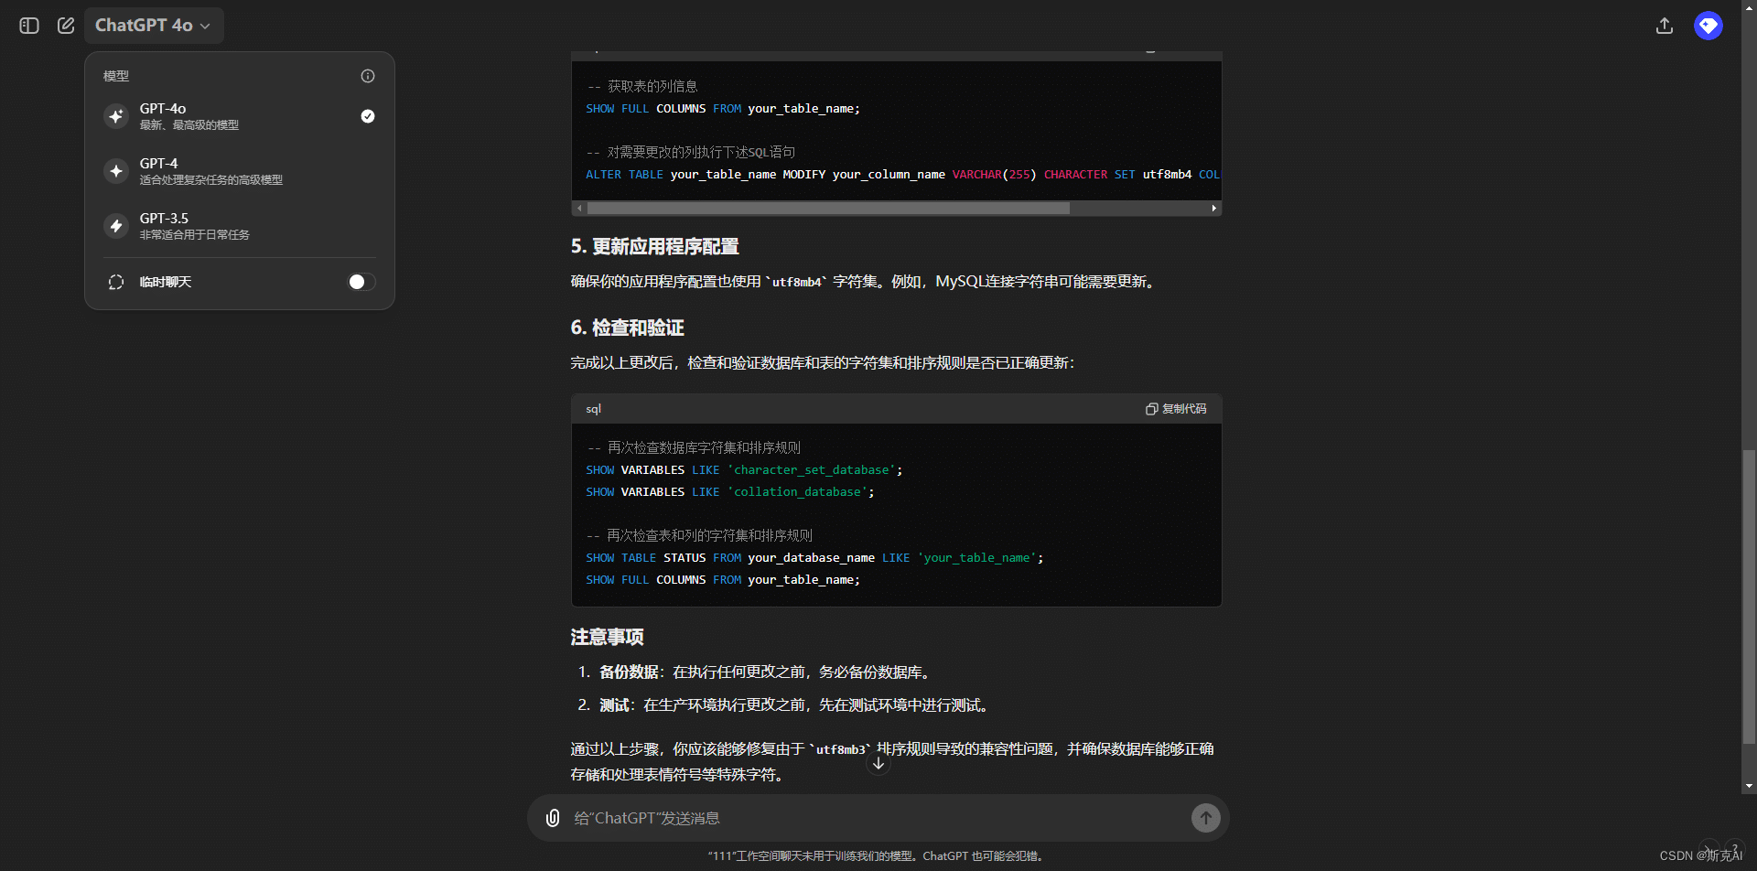Click the share upload icon

click(1665, 26)
